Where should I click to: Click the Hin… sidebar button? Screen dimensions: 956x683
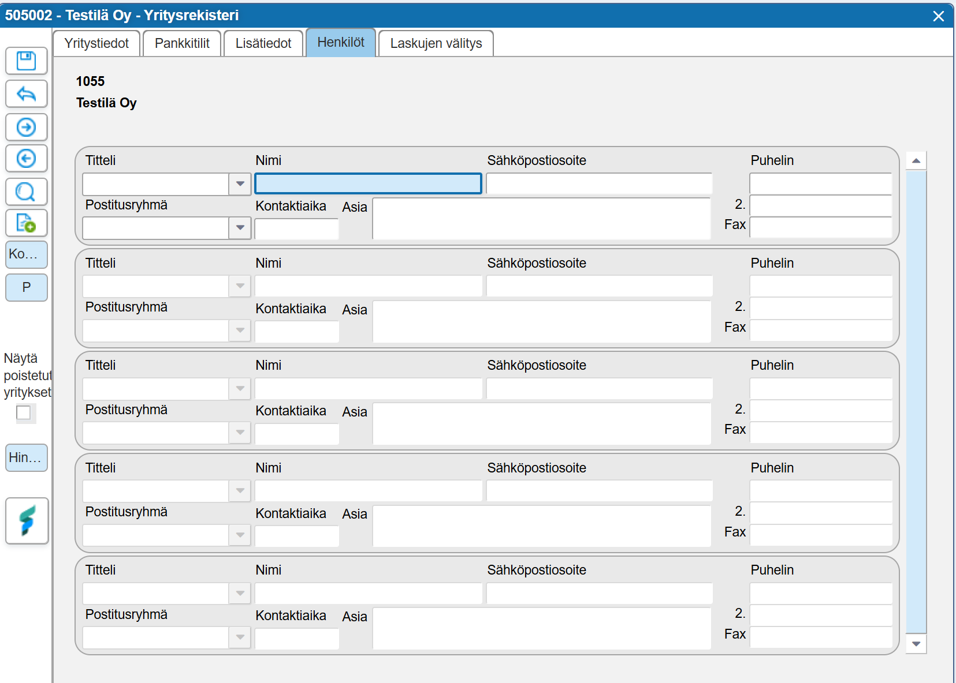(27, 457)
